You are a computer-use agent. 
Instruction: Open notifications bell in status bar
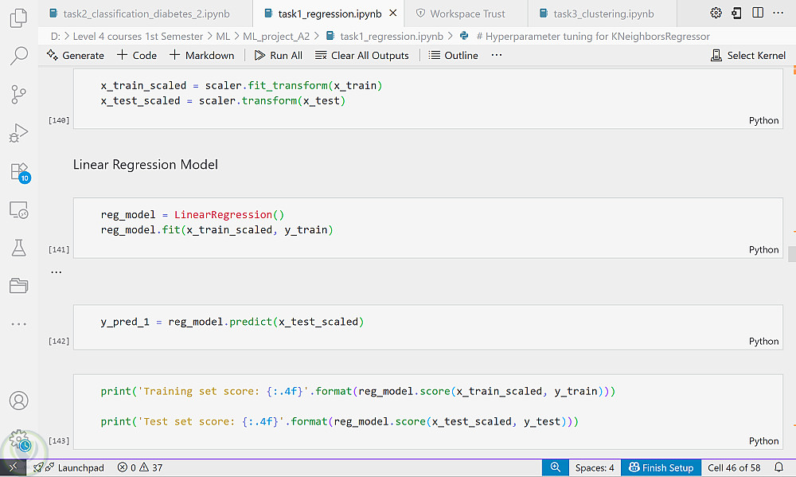coord(778,467)
